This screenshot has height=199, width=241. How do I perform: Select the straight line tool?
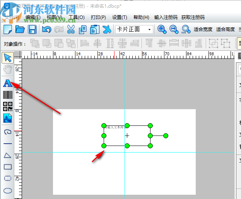point(8,144)
